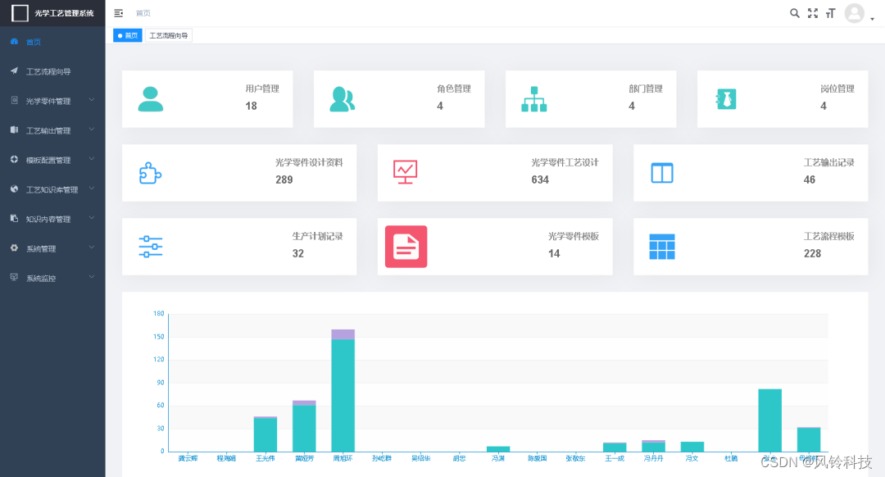
Task: Click the 生产计划记录 count 32
Action: click(298, 253)
